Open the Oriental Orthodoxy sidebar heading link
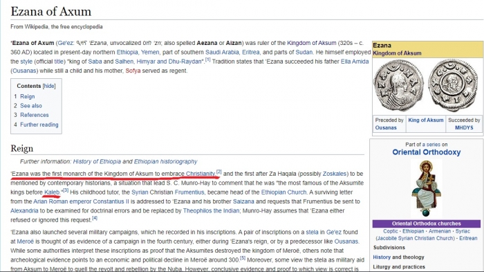 [x=427, y=152]
